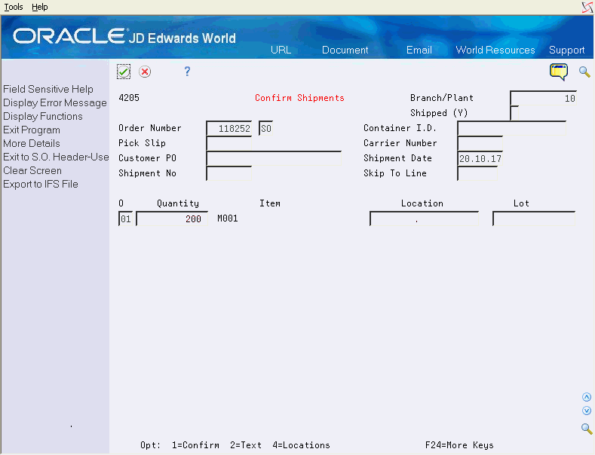This screenshot has width=595, height=455.
Task: Click the top-right magnifier search icon
Action: pyautogui.click(x=584, y=72)
